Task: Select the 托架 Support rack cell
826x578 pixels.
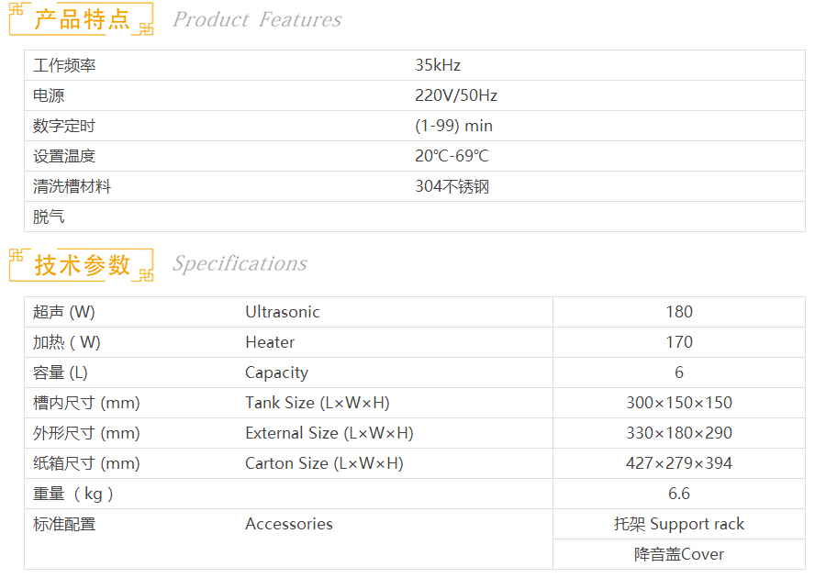Action: point(679,524)
